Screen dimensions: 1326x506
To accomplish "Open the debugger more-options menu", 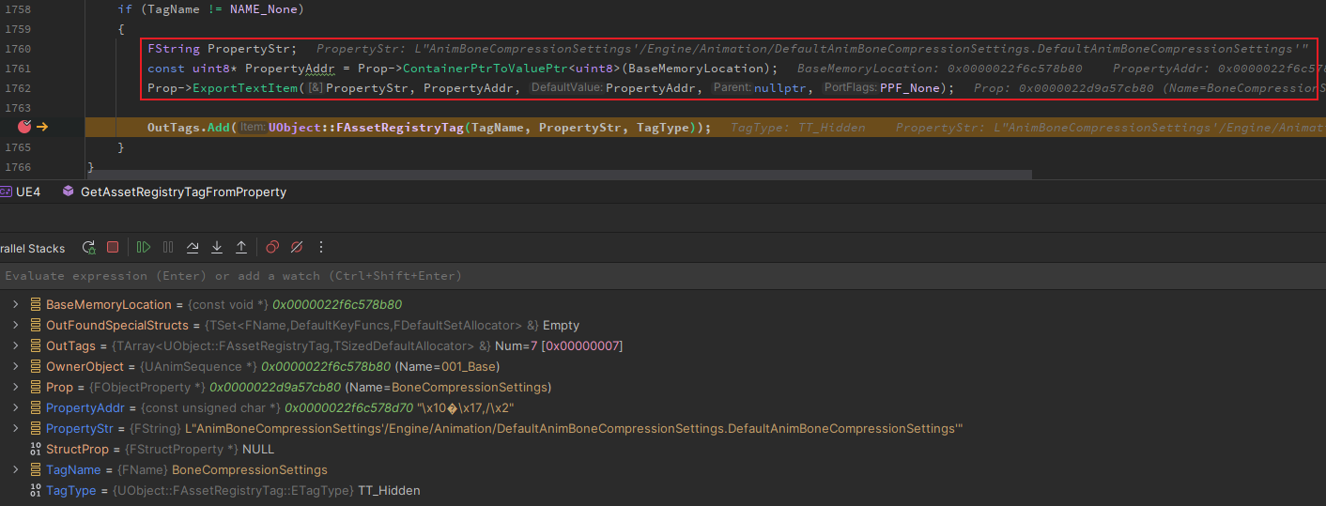I will click(x=321, y=248).
